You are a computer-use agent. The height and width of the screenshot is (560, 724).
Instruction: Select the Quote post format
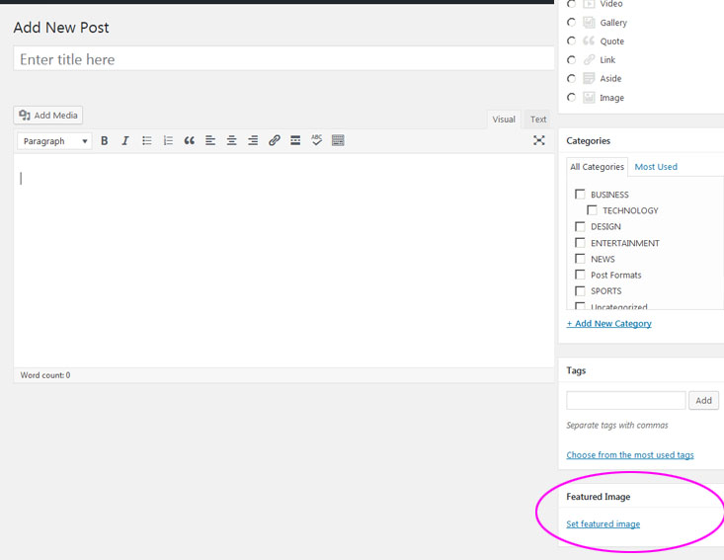pos(571,40)
